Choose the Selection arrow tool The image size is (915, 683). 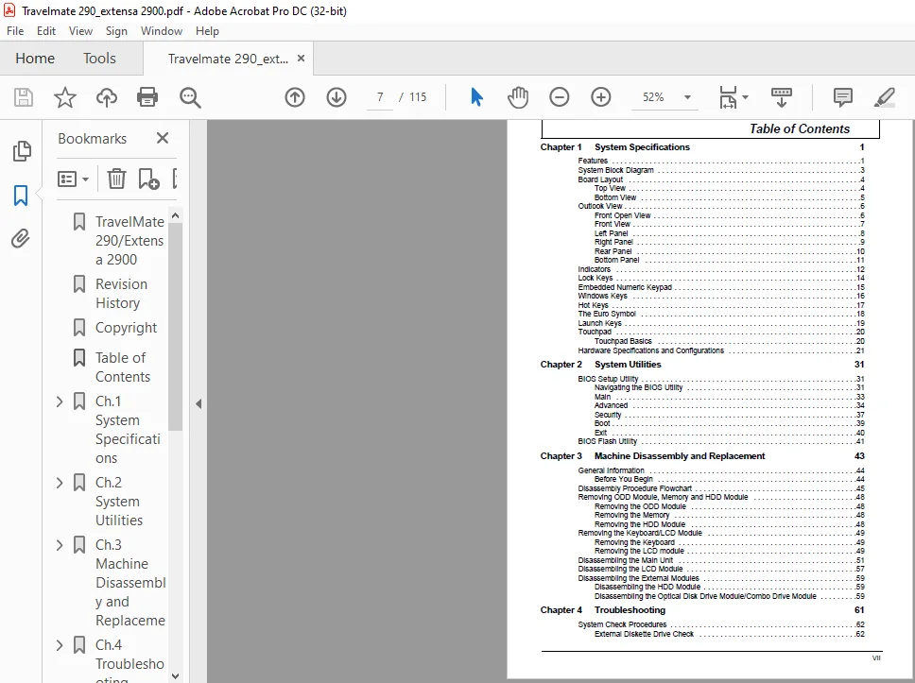pyautogui.click(x=476, y=96)
